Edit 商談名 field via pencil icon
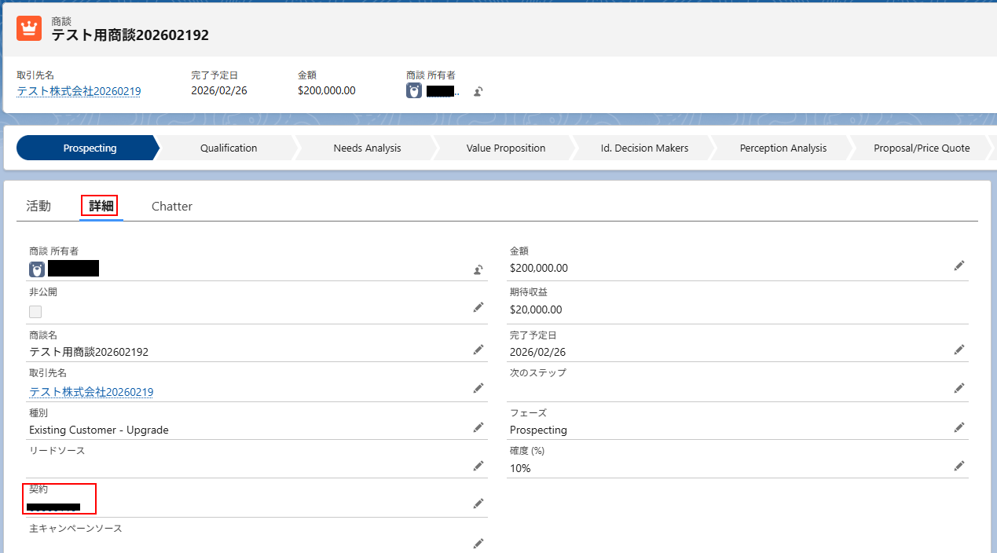This screenshot has height=553, width=997. 478,350
